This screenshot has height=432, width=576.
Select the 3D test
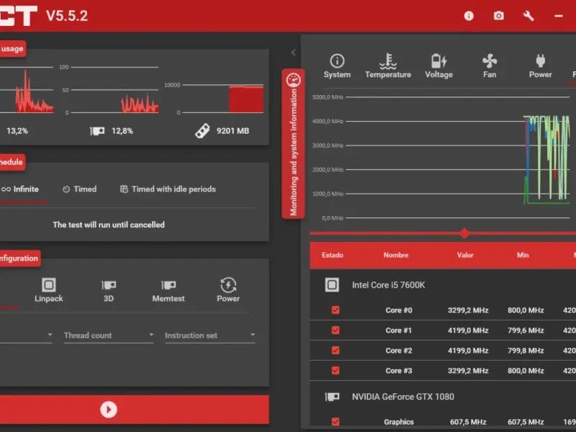[109, 290]
